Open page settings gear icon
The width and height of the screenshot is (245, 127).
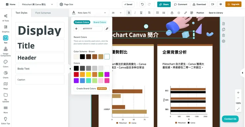223,41
